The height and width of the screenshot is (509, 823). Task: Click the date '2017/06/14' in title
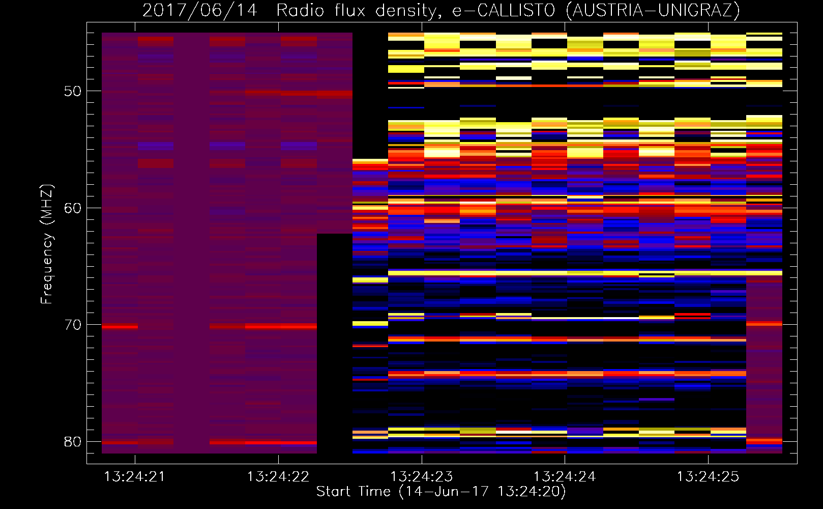pos(200,11)
